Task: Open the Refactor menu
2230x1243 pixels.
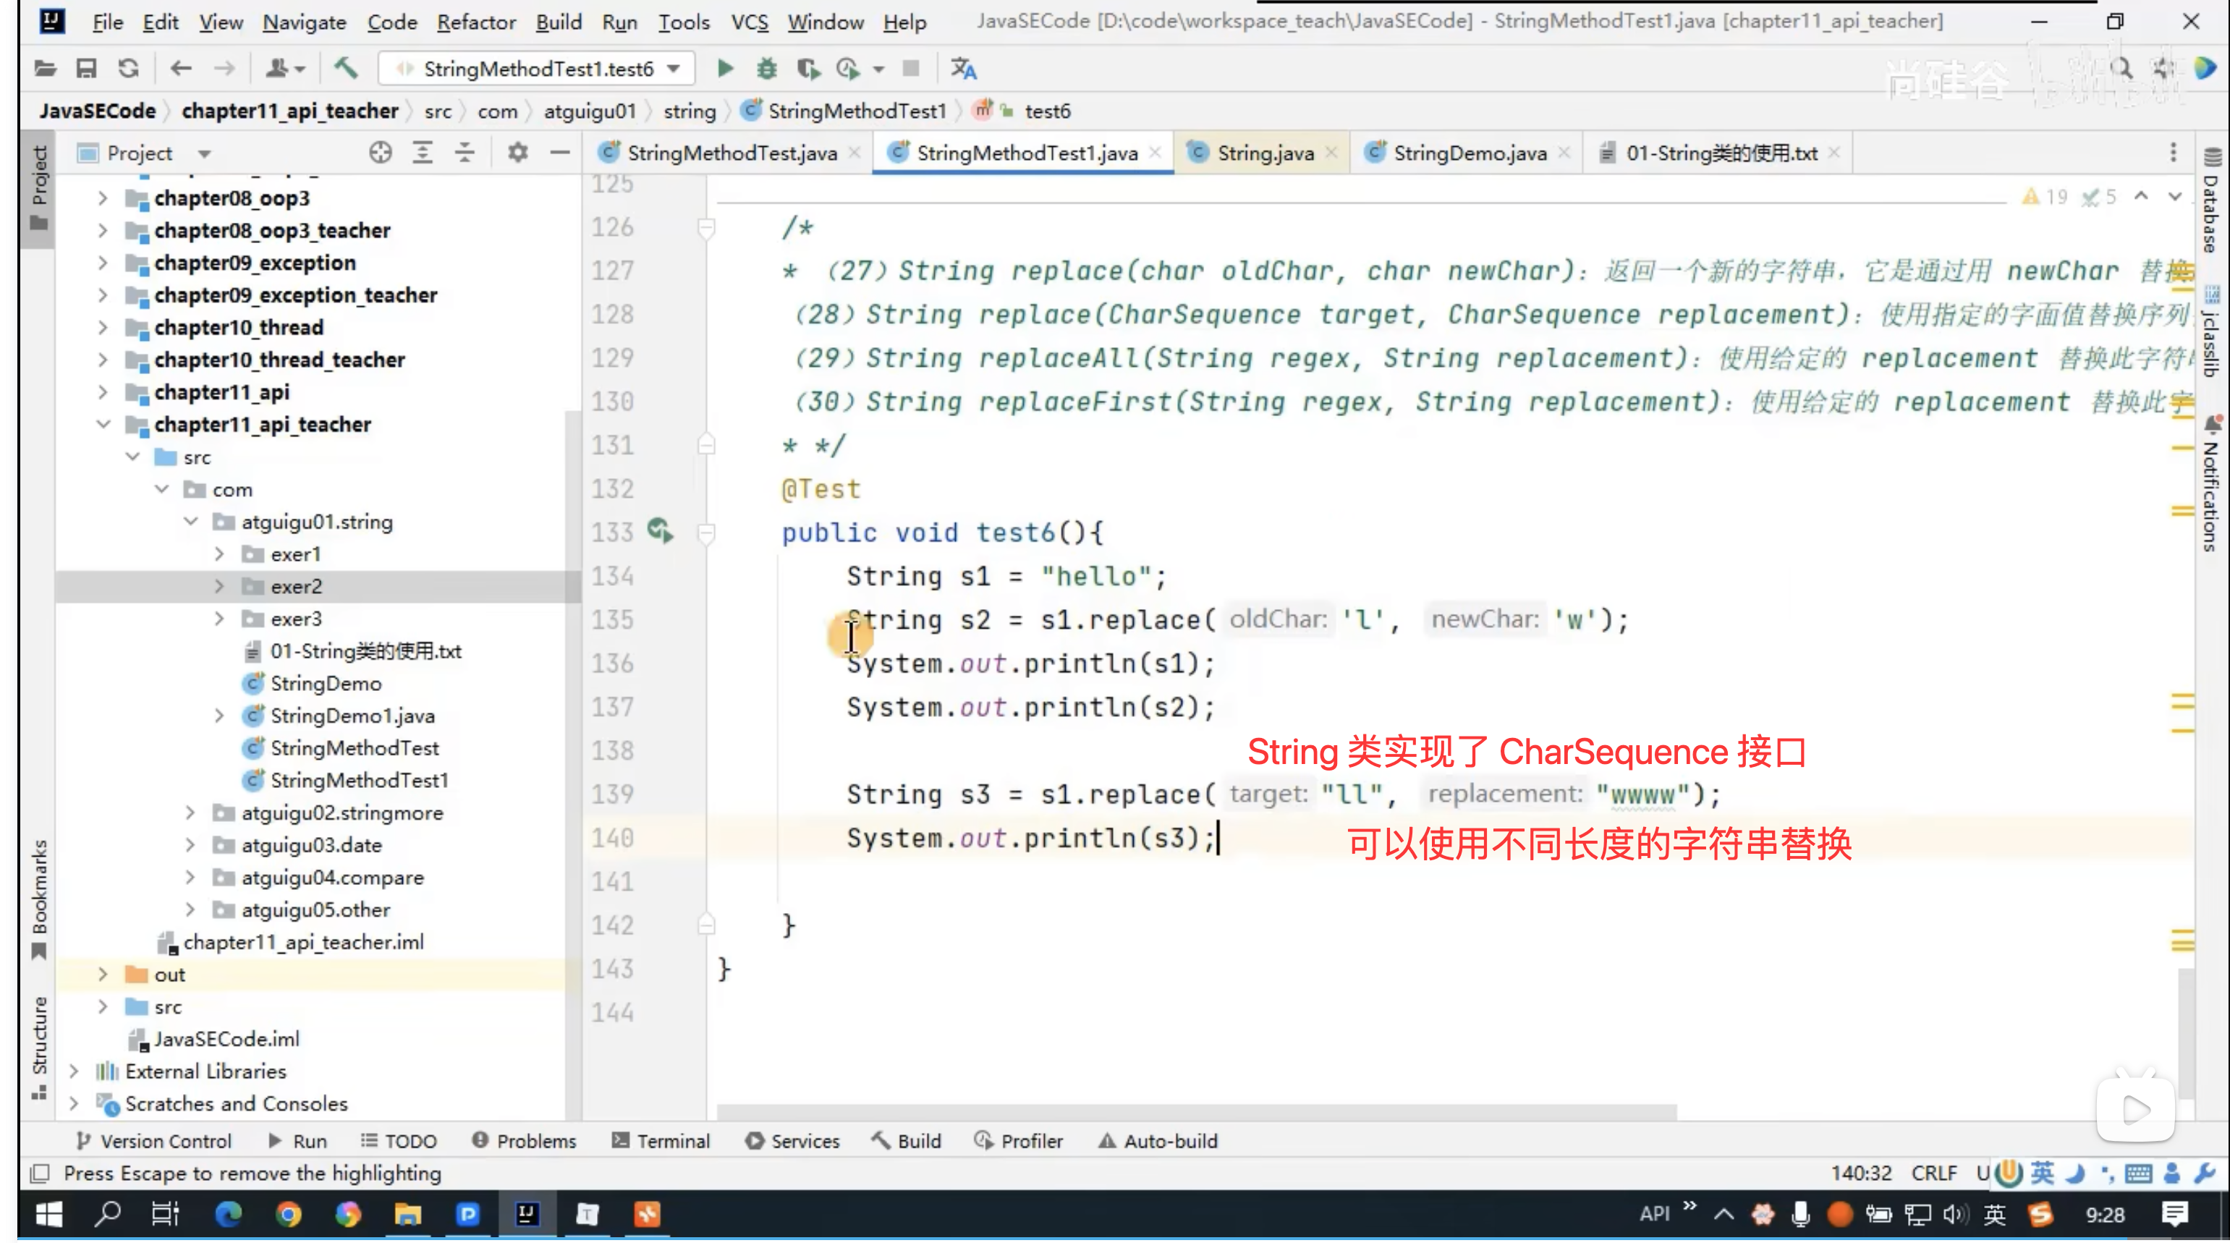Action: [x=475, y=22]
